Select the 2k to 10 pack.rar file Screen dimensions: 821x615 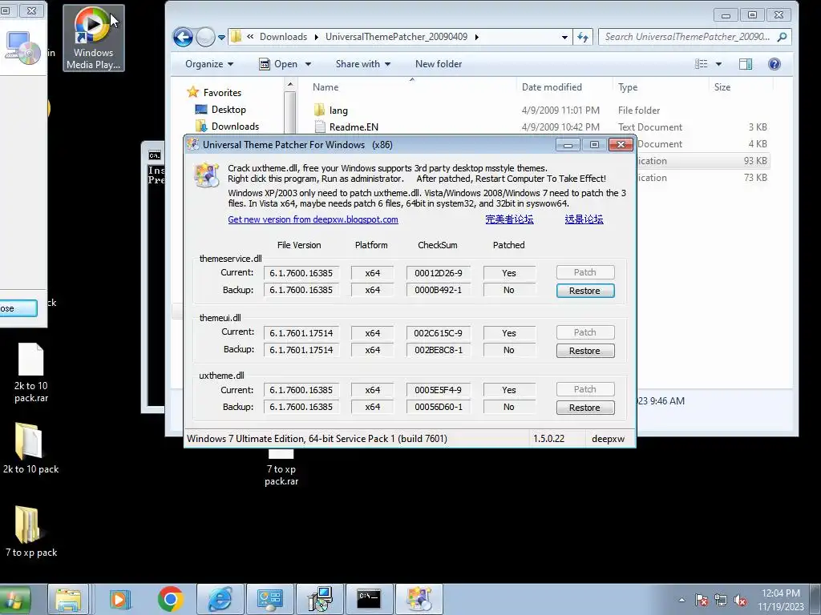tap(31, 373)
